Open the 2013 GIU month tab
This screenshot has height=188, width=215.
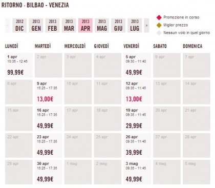tap(118, 26)
